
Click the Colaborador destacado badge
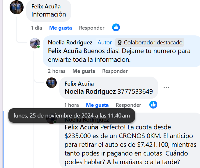click(x=150, y=42)
